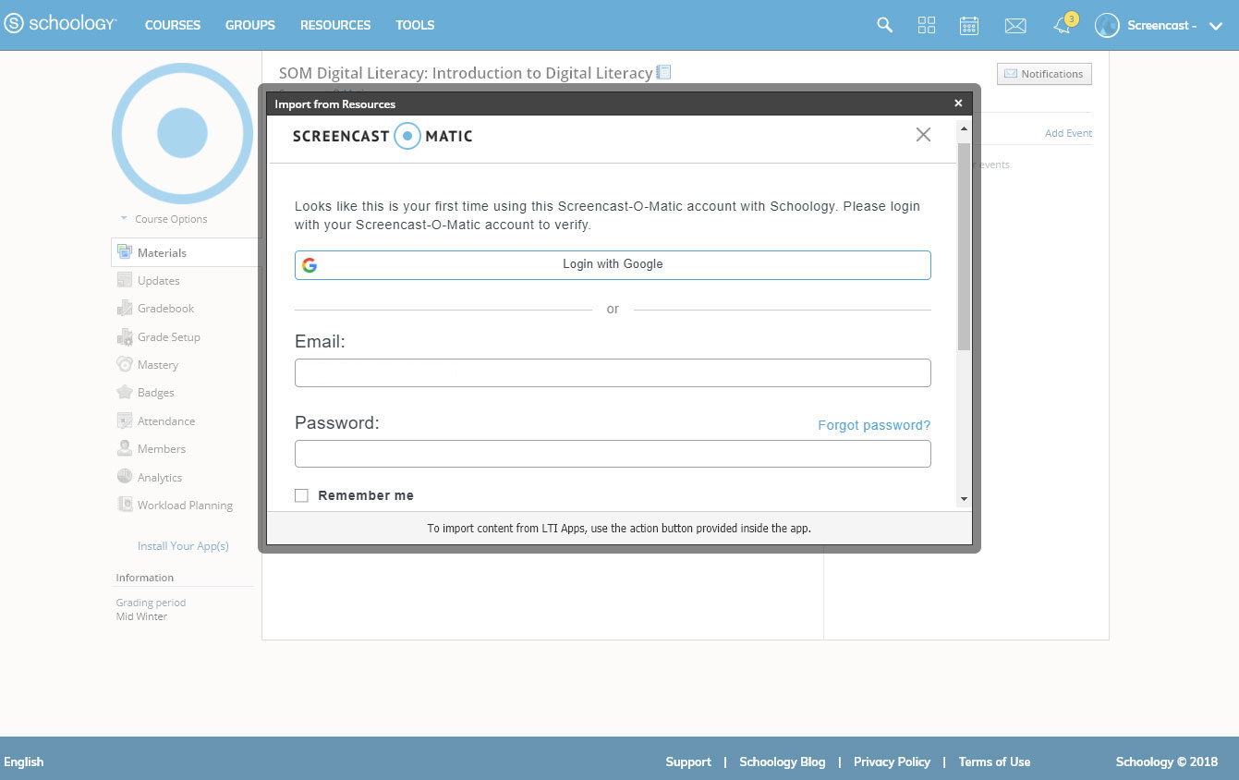Open the calendar icon in header
Image resolution: width=1239 pixels, height=780 pixels.
(x=969, y=25)
